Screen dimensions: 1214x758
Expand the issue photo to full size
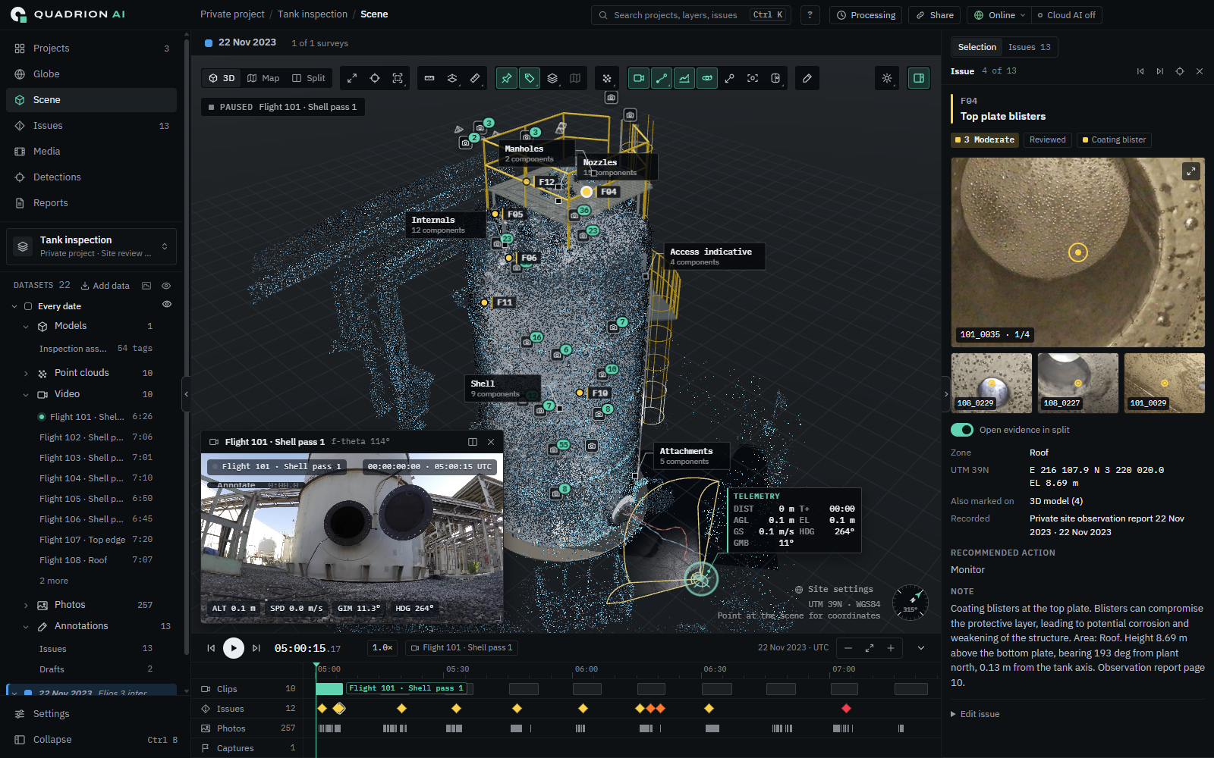coord(1191,171)
